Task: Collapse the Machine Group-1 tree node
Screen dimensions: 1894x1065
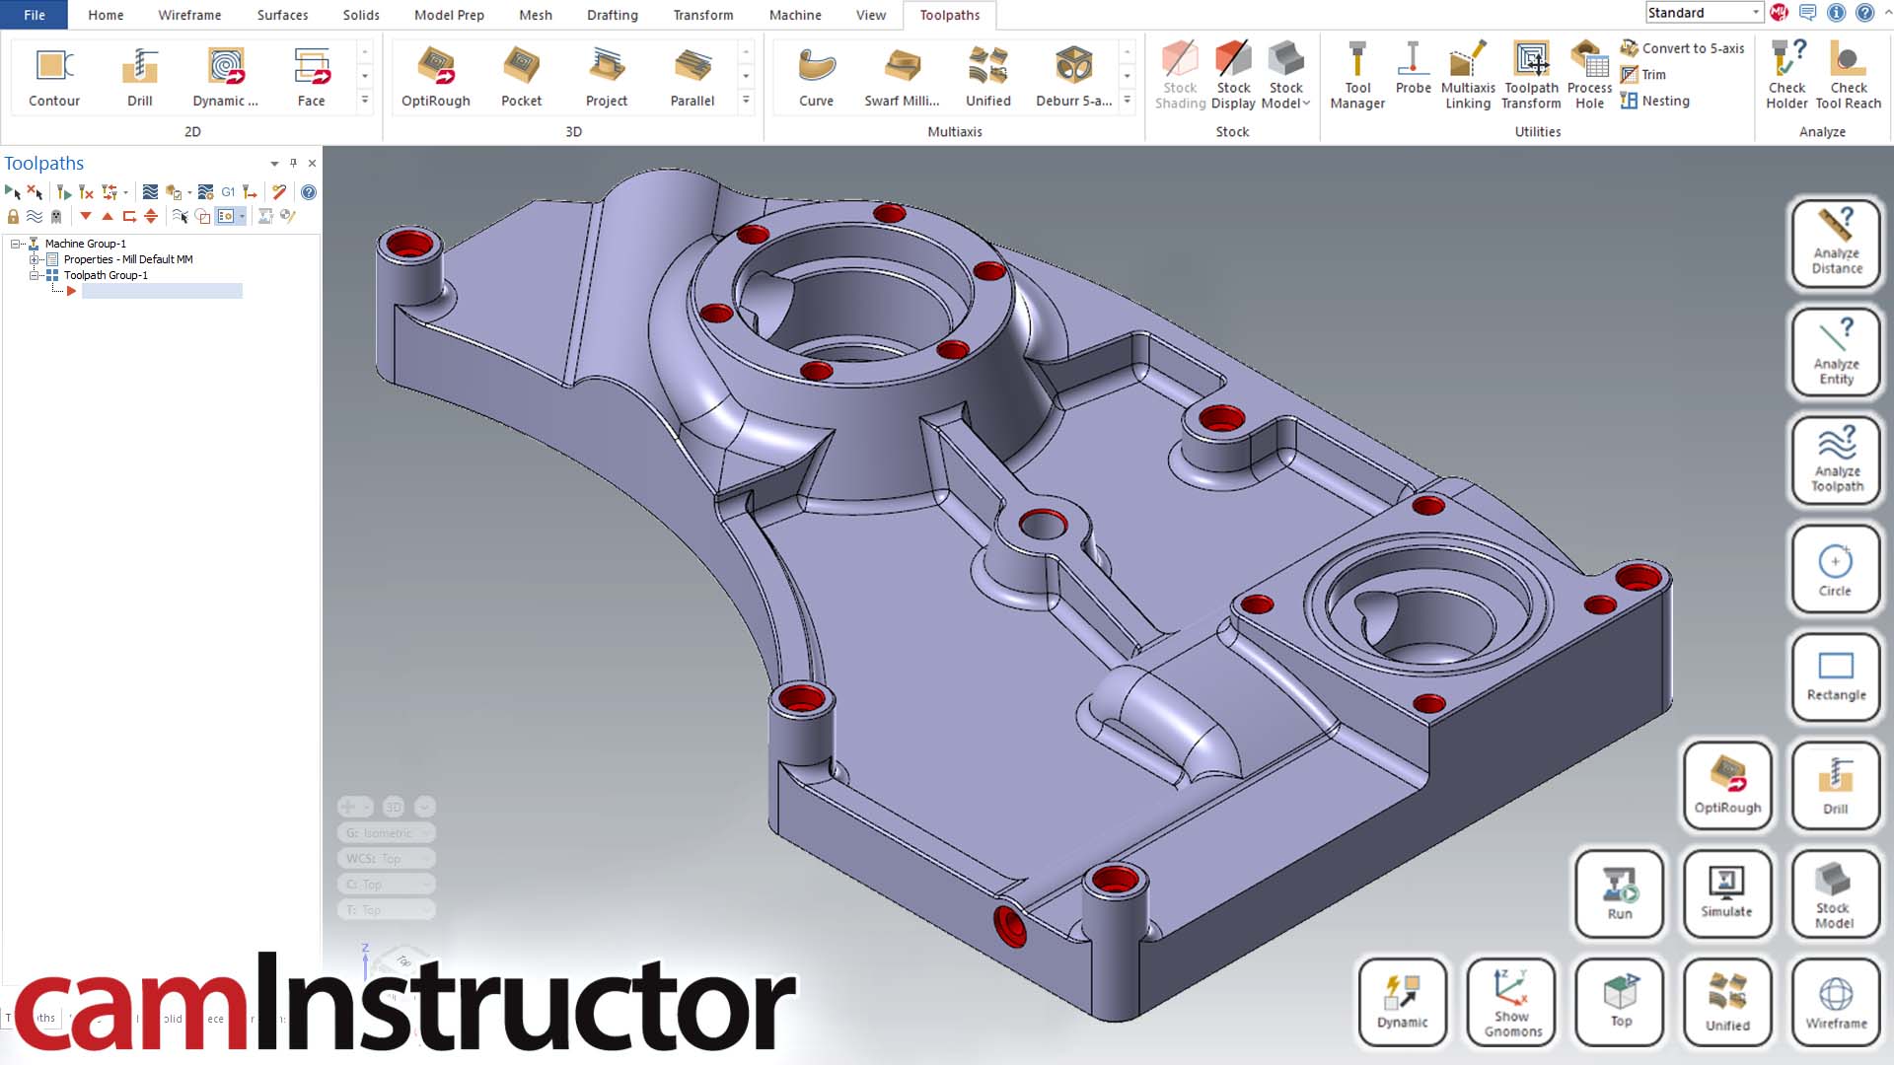Action: [16, 244]
